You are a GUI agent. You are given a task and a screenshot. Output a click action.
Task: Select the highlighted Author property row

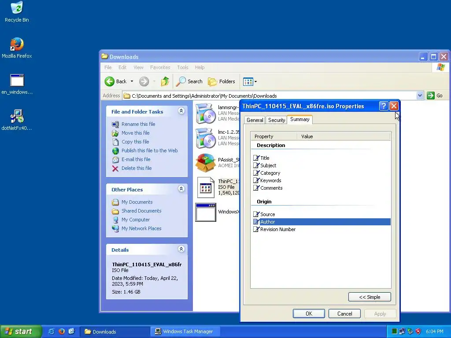point(322,222)
